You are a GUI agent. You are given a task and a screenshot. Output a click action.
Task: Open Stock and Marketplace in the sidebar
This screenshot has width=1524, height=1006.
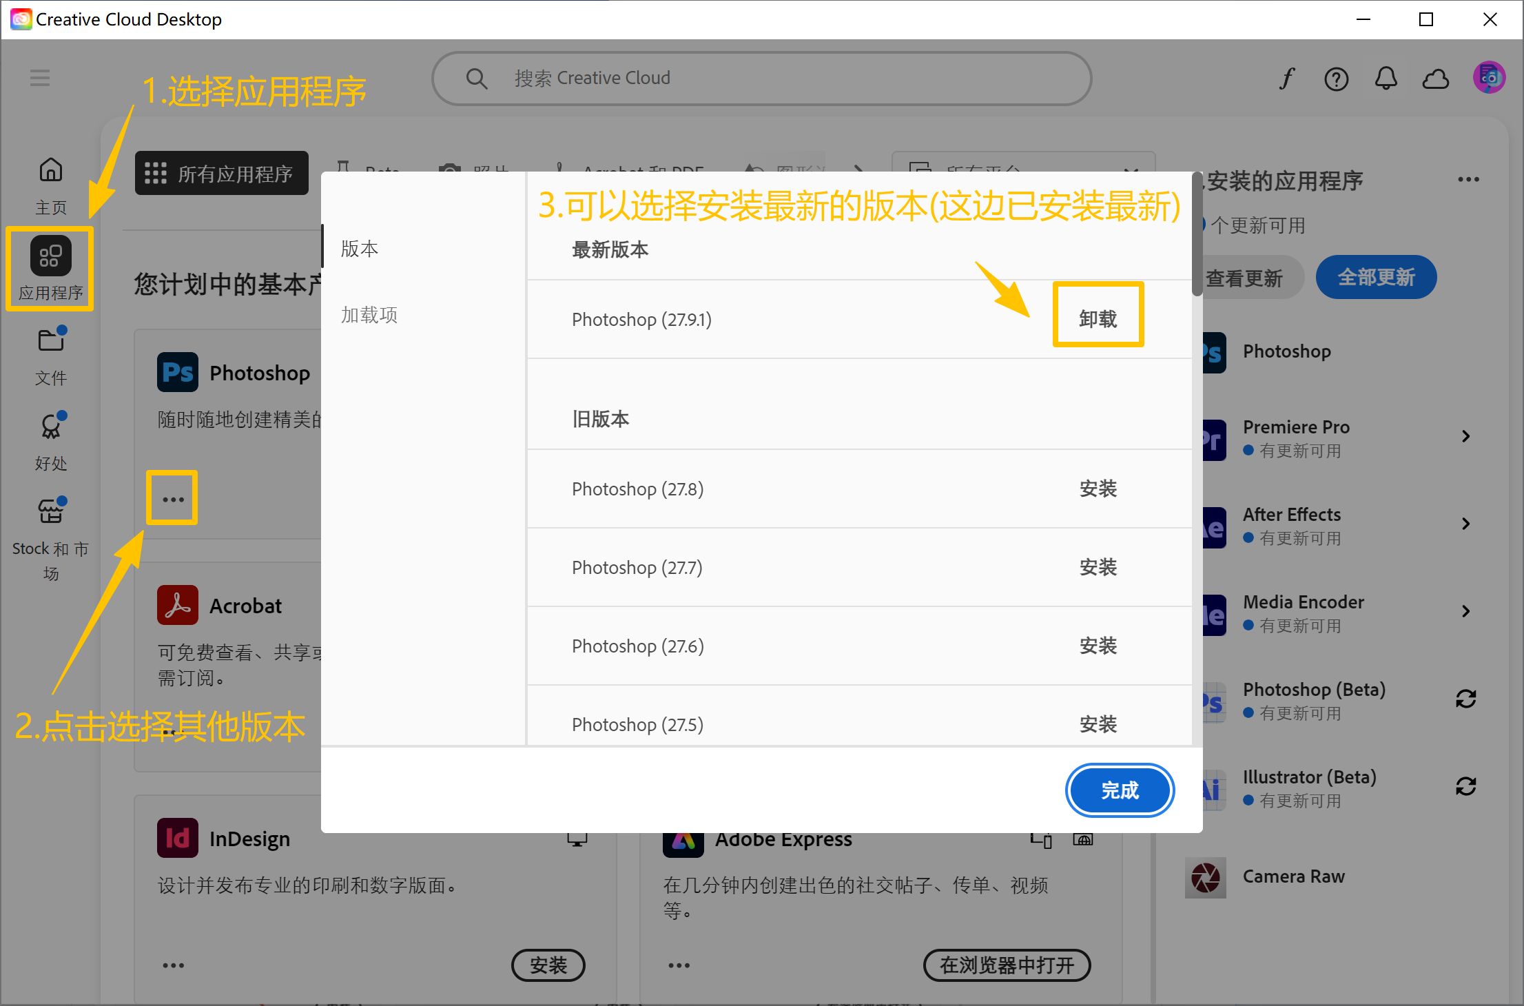(x=51, y=540)
